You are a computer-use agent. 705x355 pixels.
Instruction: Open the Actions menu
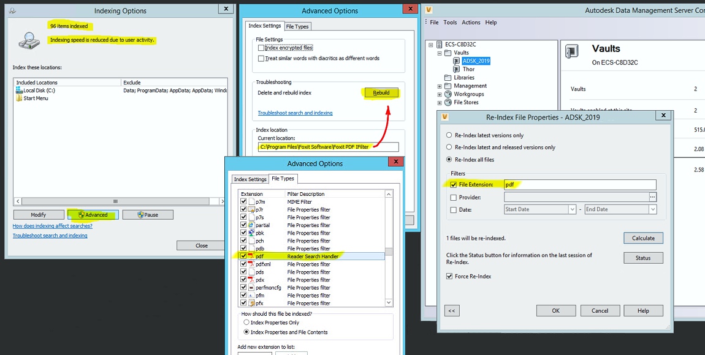471,23
